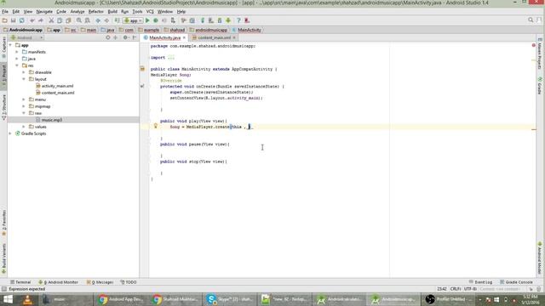Collapse the layout folder
This screenshot has height=306, width=545.
pyautogui.click(x=24, y=79)
